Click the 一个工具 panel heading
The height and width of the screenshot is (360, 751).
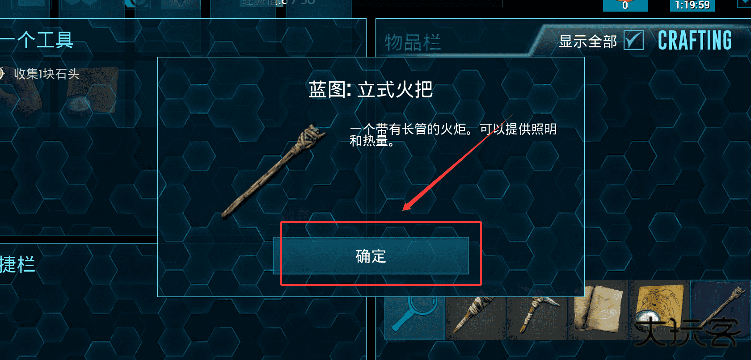pos(37,40)
